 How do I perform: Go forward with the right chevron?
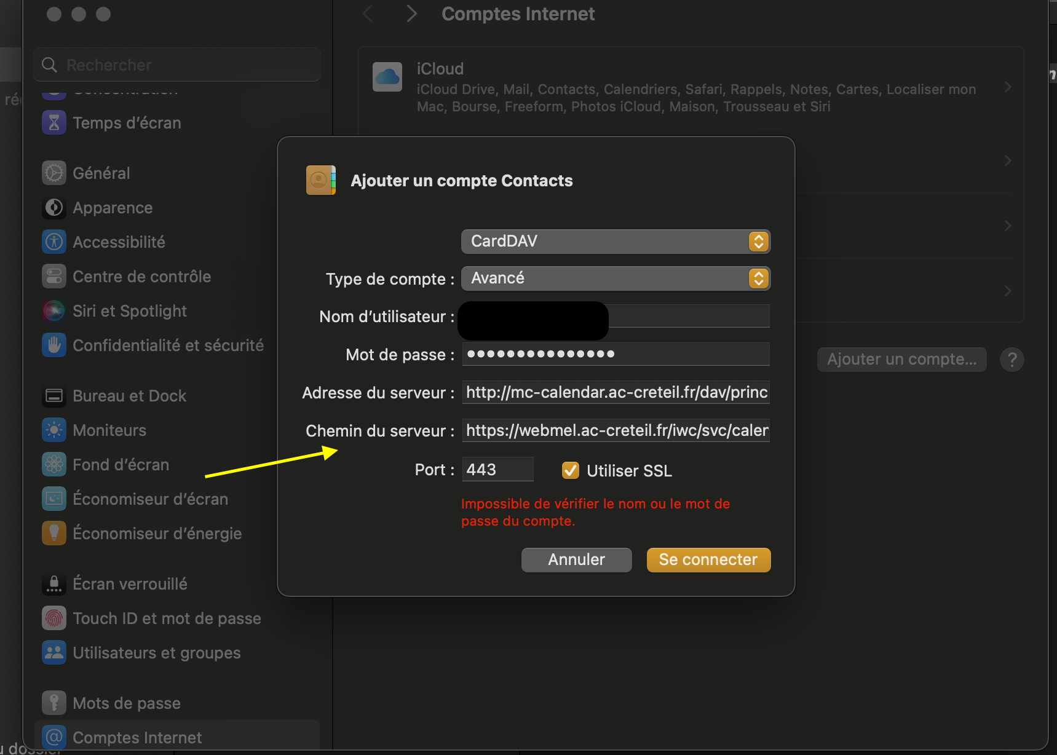412,14
